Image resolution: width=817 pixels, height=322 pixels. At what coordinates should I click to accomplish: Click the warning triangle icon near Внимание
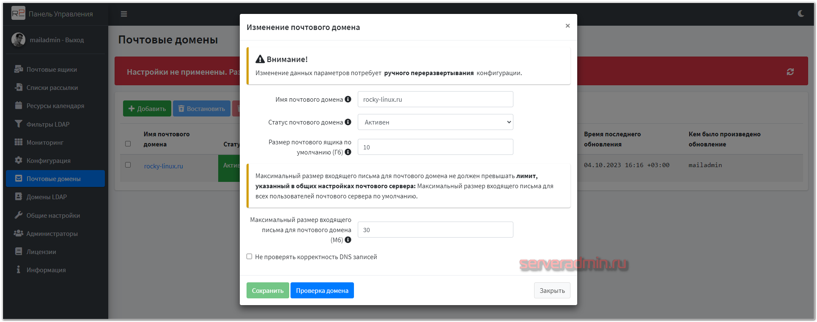(260, 59)
